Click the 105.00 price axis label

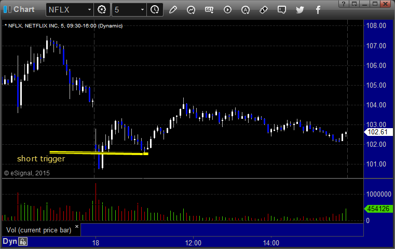tap(376, 86)
